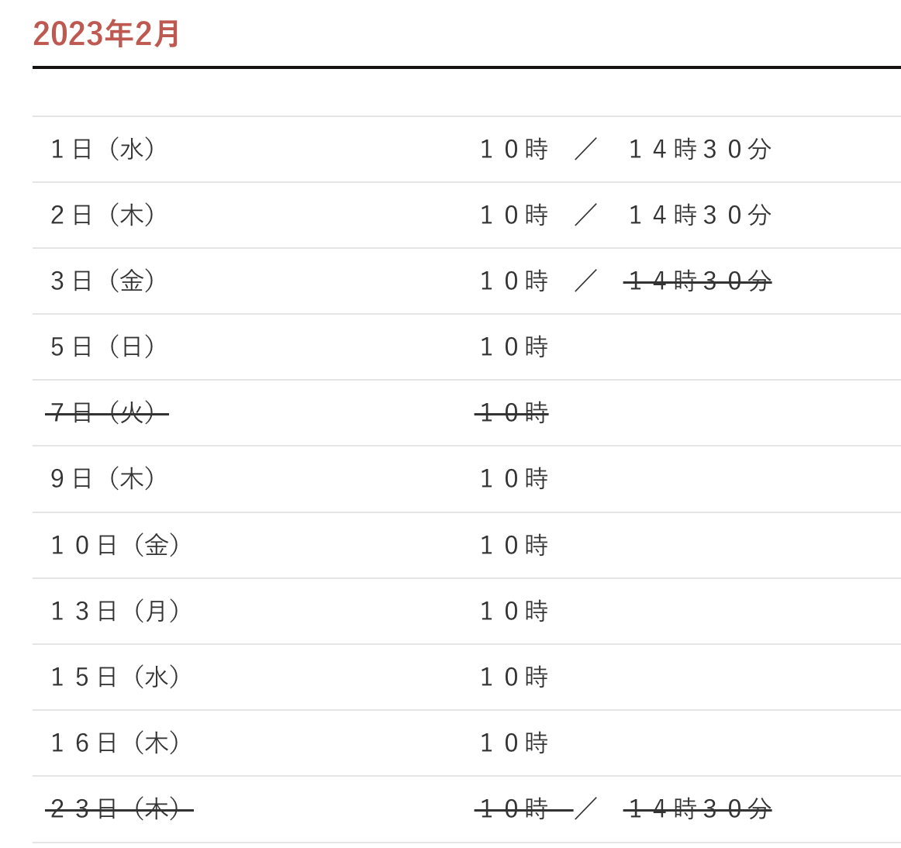Click the struck-through 23日（木） date
The height and width of the screenshot is (848, 901).
pyautogui.click(x=119, y=809)
